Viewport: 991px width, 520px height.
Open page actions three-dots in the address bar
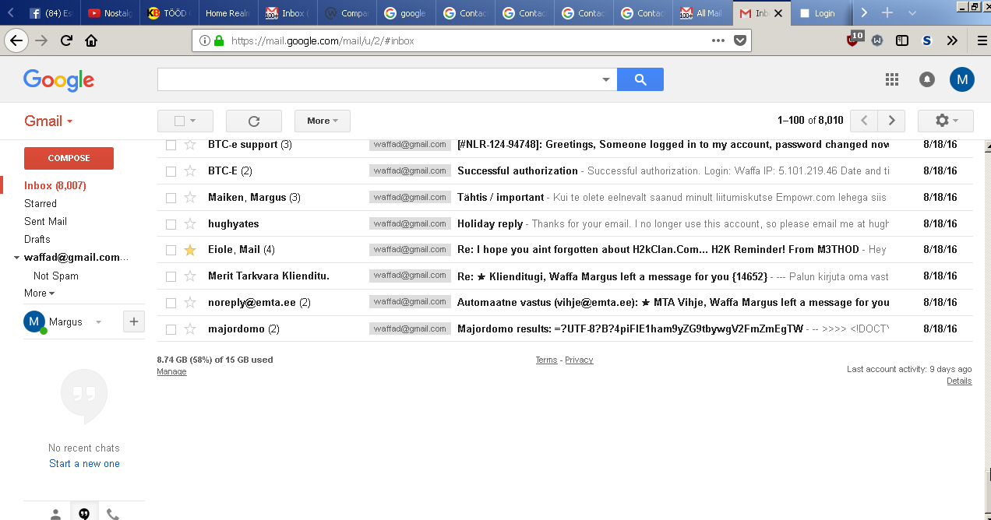(x=718, y=40)
